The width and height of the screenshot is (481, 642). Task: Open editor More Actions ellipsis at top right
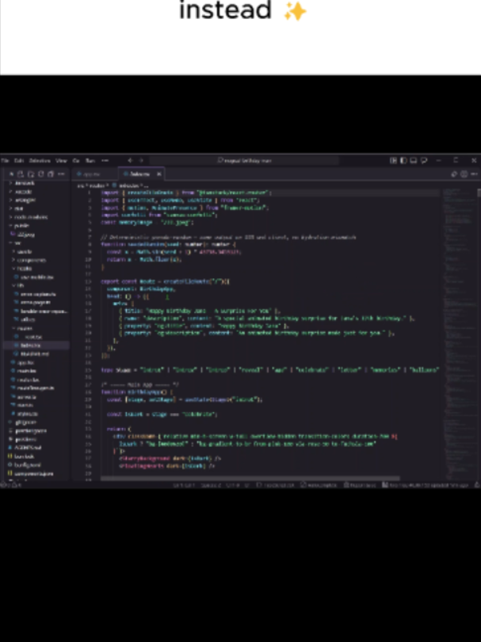pyautogui.click(x=474, y=174)
